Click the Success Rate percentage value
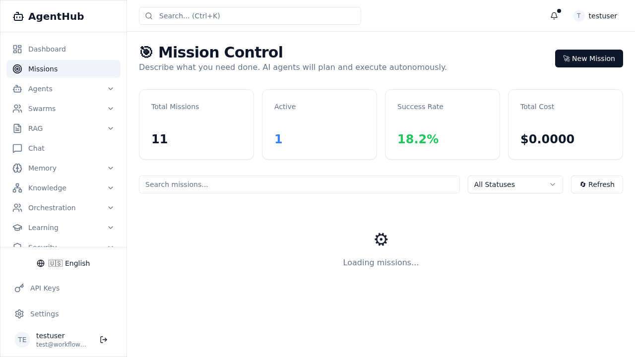This screenshot has height=357, width=635. pos(418,139)
